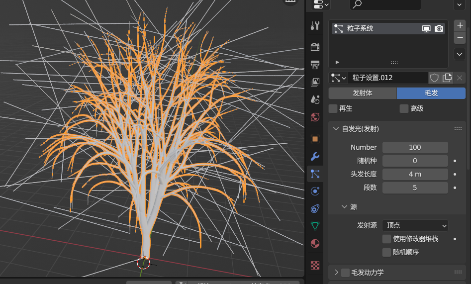Click the Number field value 100

tap(415, 147)
